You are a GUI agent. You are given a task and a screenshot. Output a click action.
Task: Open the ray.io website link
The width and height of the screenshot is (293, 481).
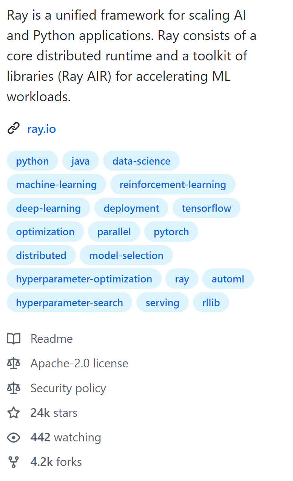coord(42,129)
